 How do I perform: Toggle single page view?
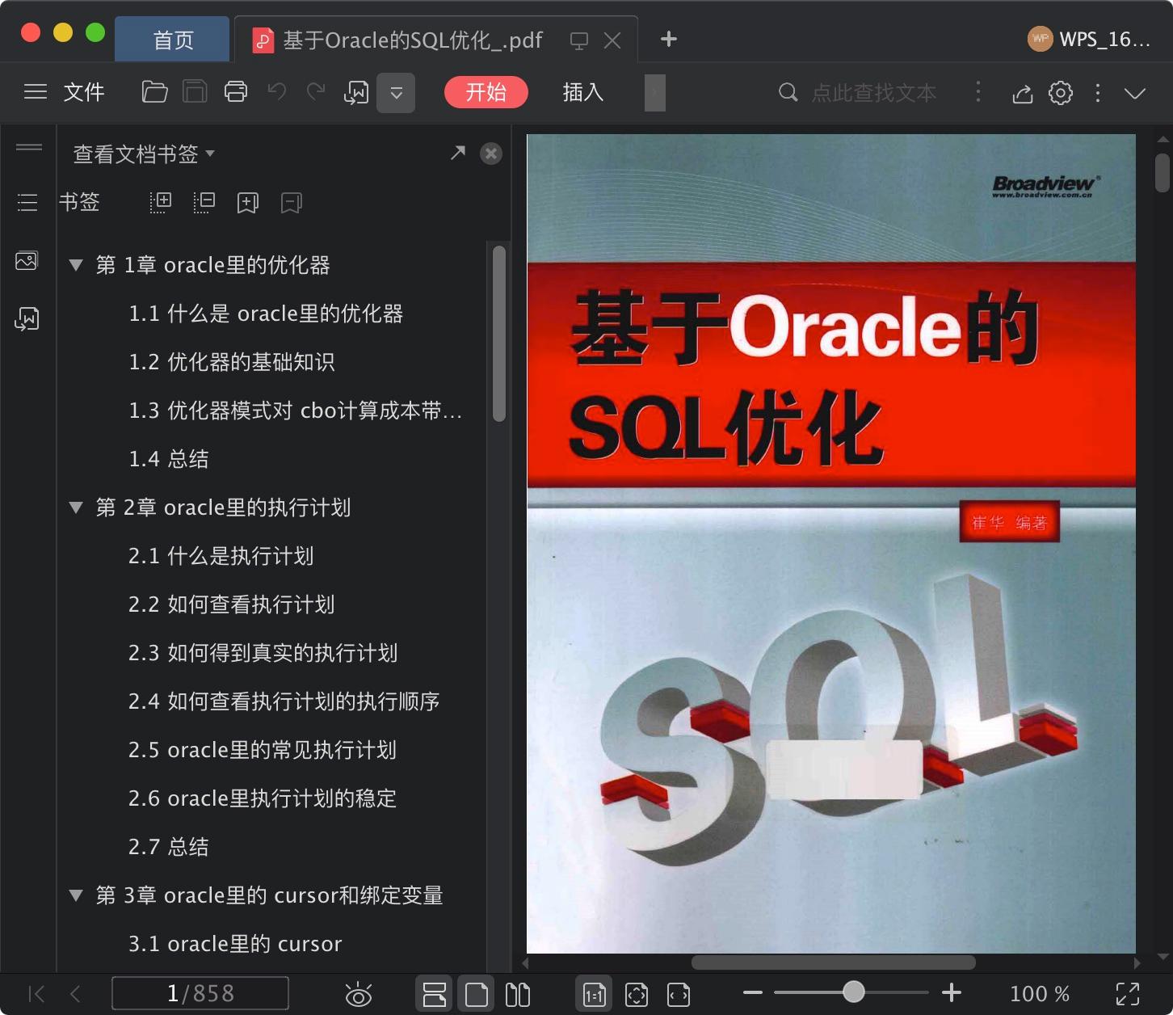tap(477, 994)
